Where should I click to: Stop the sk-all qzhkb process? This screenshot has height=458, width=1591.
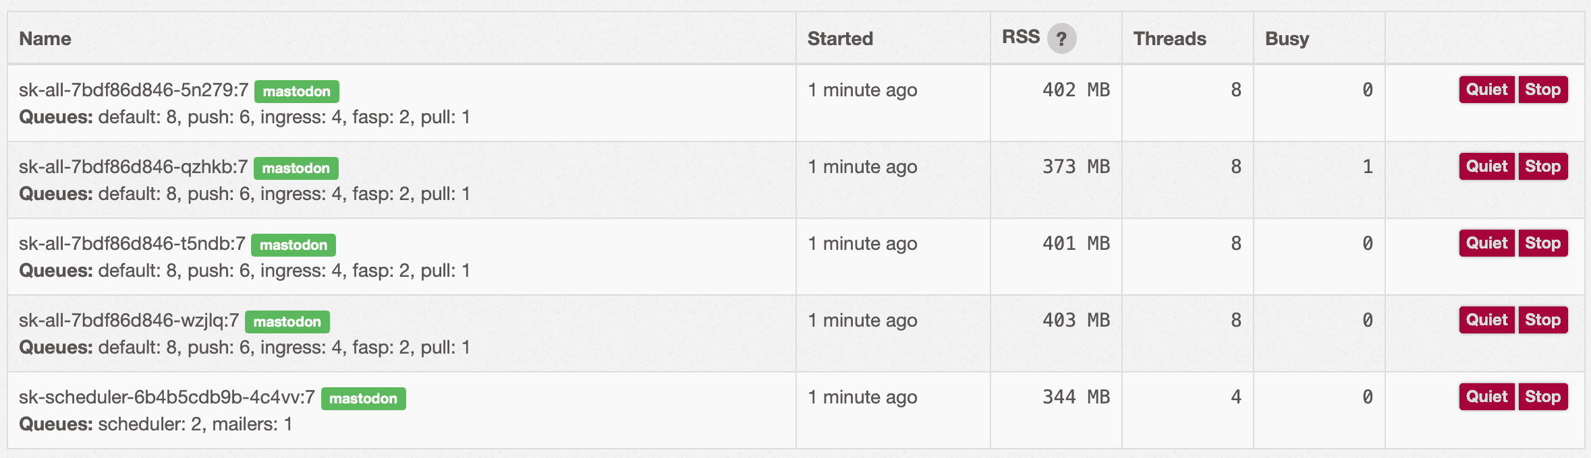click(x=1542, y=166)
